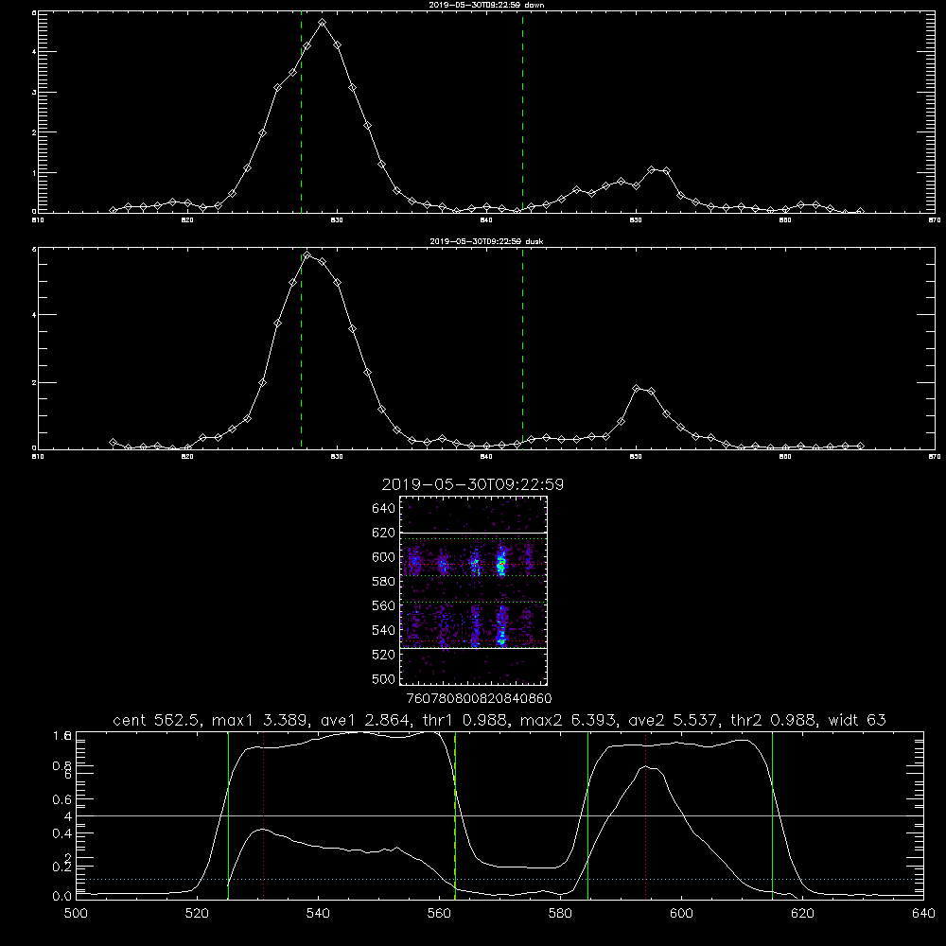Click the 600 label on bottom plot x-axis
This screenshot has width=946, height=946.
click(682, 914)
